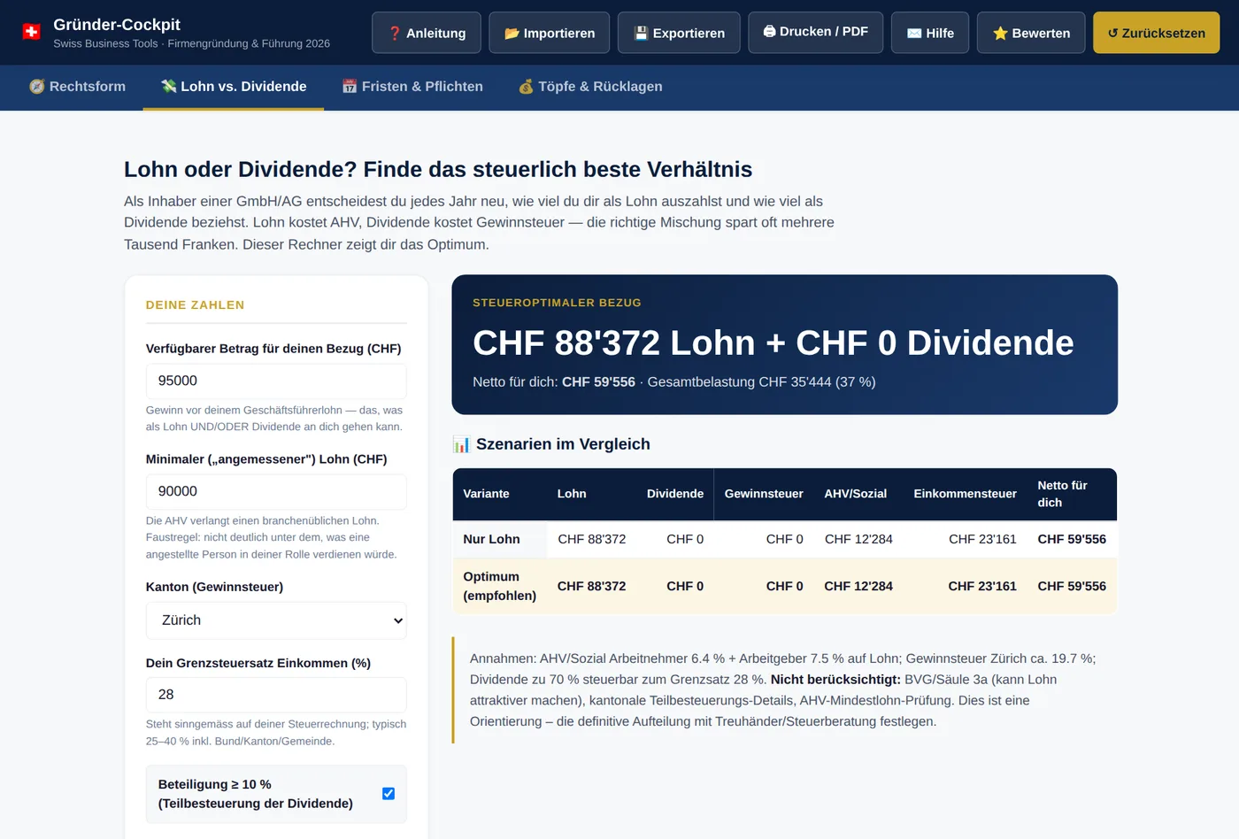
Task: Click the floppy disk icon on Exportieren
Action: coord(641,34)
